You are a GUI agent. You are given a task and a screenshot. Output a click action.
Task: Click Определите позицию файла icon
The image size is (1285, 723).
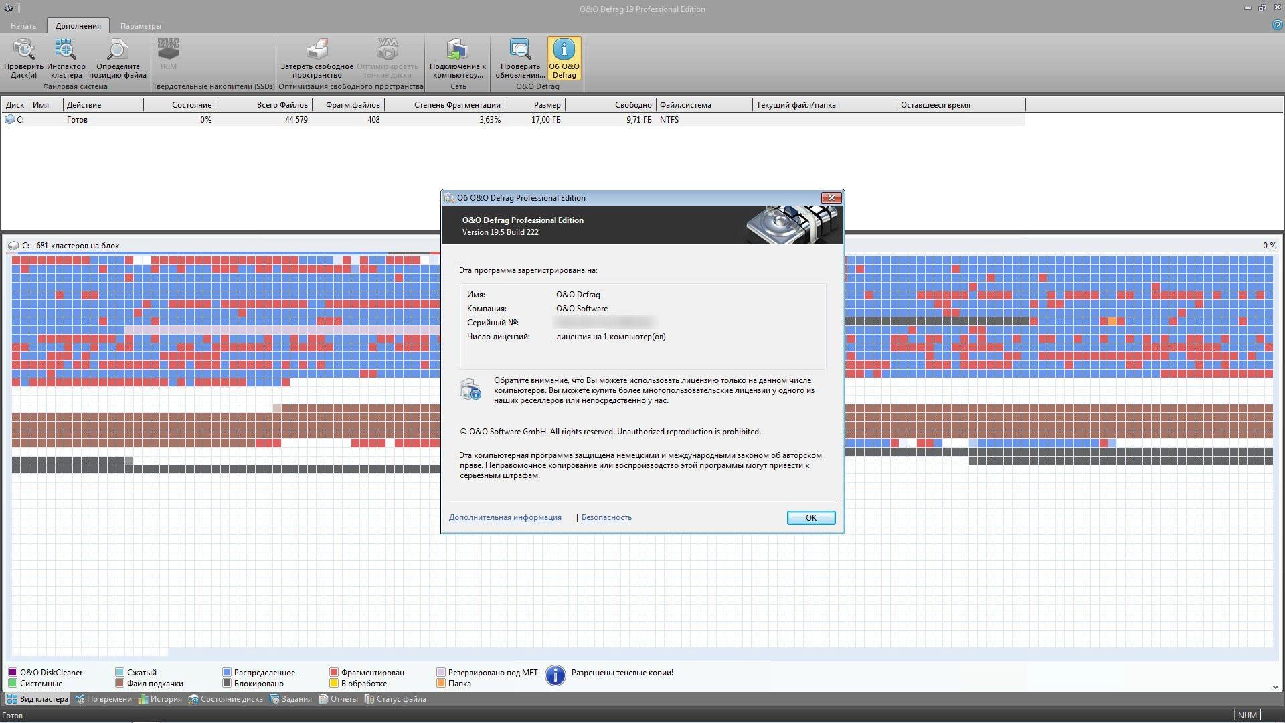117,50
